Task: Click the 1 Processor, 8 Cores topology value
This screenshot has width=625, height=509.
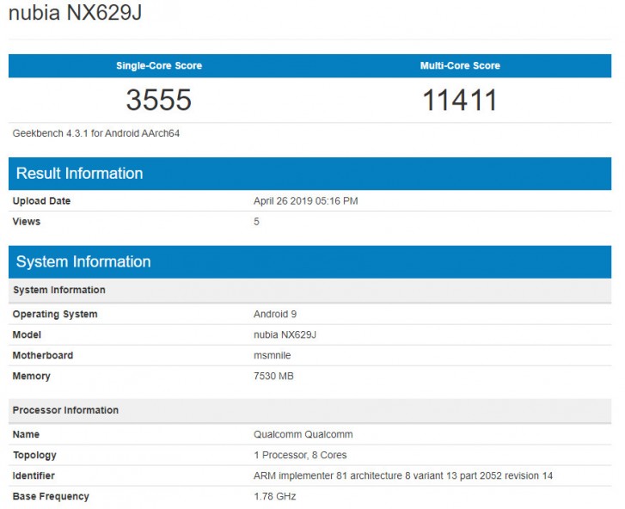Action: (300, 455)
